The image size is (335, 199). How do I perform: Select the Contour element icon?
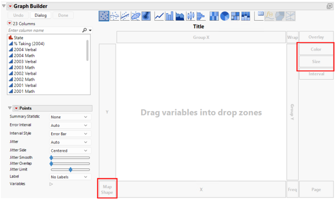click(146, 16)
